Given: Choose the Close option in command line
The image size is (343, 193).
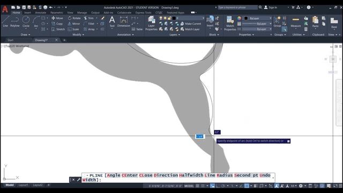Looking at the screenshot, I should pyautogui.click(x=146, y=175).
